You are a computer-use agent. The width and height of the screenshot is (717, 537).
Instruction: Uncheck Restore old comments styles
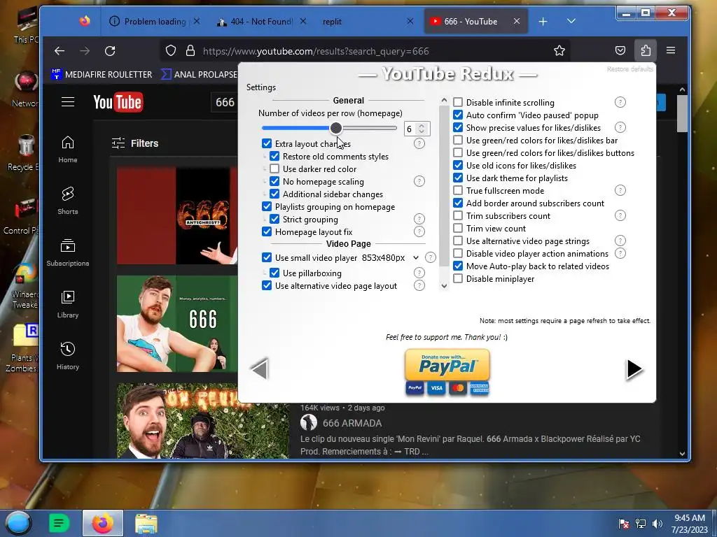coord(274,156)
